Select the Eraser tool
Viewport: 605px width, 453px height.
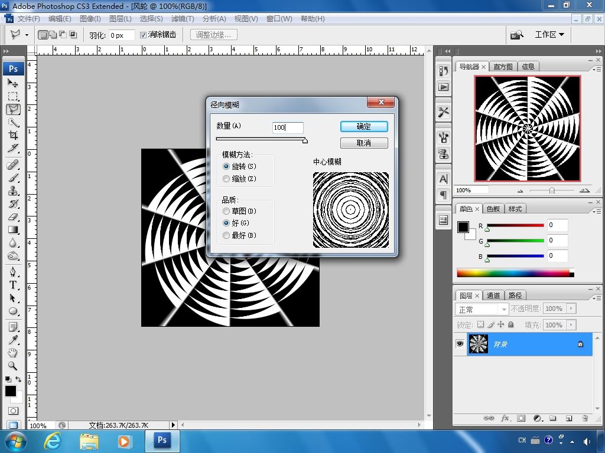pos(13,217)
